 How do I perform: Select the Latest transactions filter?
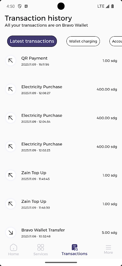pyautogui.click(x=32, y=41)
